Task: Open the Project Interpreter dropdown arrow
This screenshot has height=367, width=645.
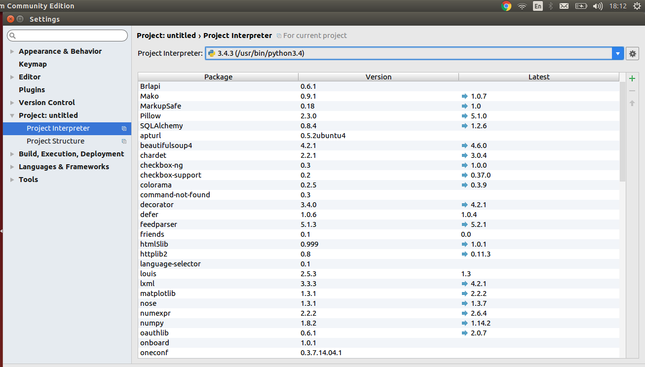Action: (618, 54)
